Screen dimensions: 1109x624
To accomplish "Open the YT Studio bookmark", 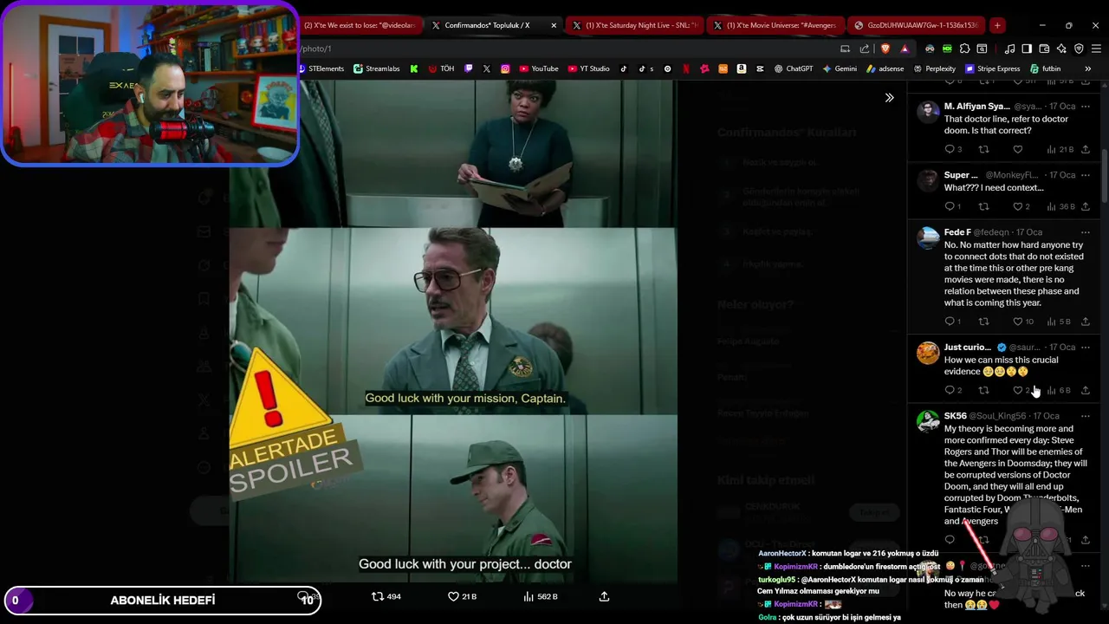I will pyautogui.click(x=588, y=68).
